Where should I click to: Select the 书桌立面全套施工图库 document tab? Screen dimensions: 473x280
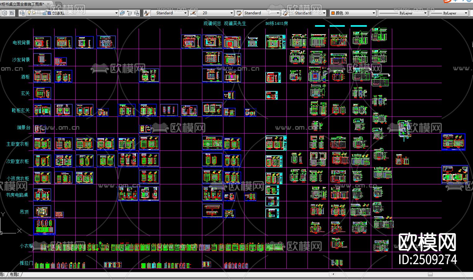[x=22, y=4]
